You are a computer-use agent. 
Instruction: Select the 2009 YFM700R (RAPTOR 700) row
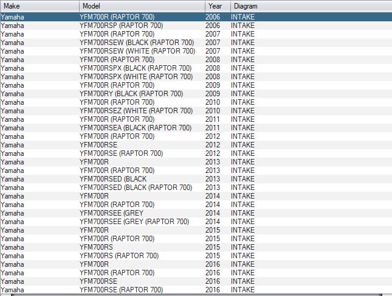196,85
